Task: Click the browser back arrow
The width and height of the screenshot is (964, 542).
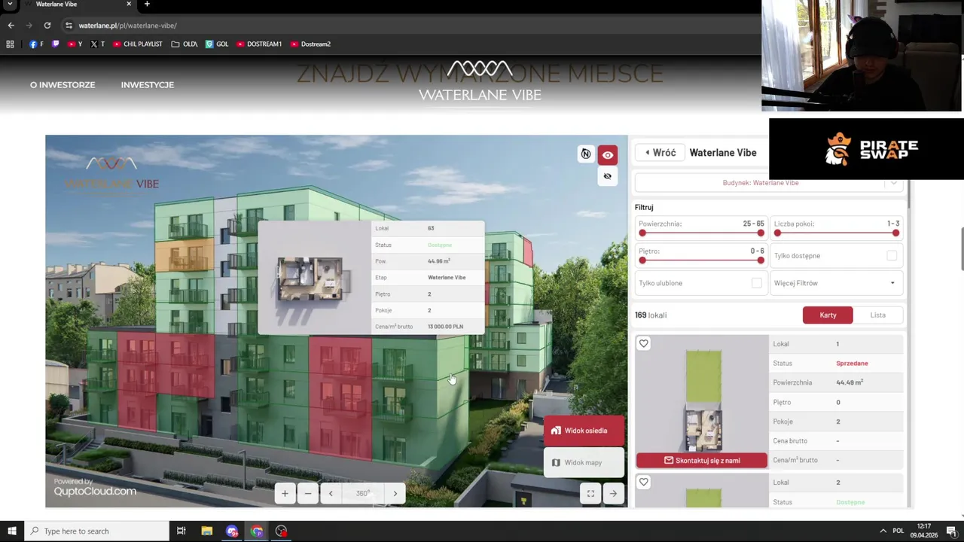Action: tap(11, 26)
